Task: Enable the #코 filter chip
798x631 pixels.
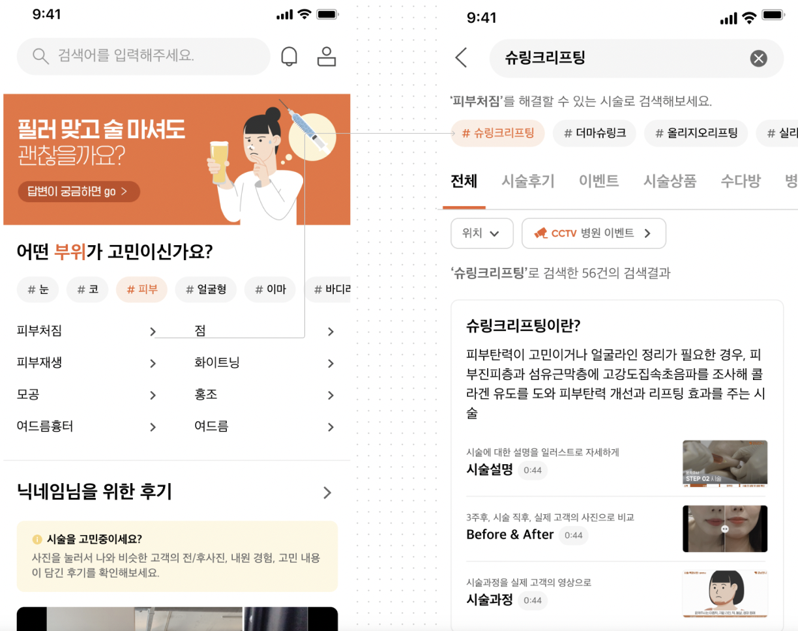Action: pyautogui.click(x=87, y=289)
